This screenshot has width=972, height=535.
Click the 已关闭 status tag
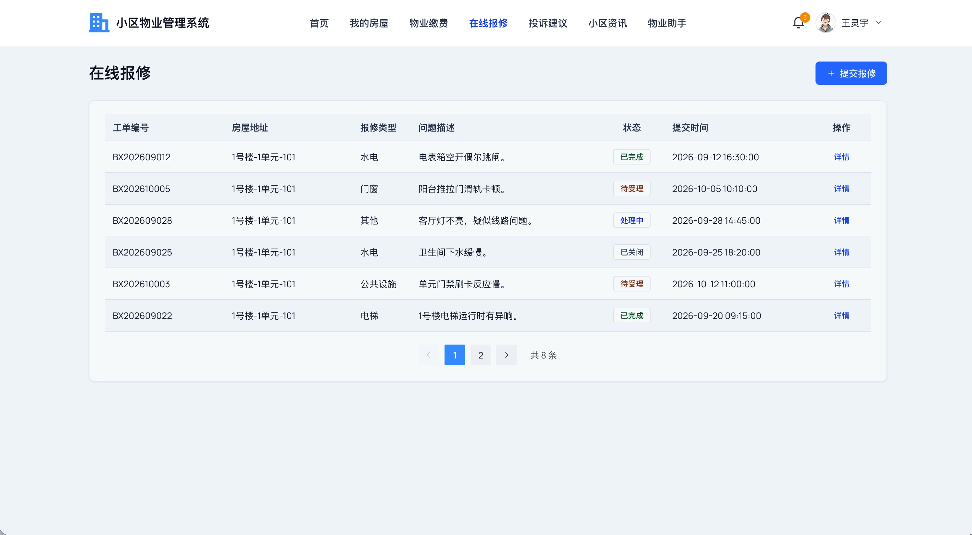632,252
